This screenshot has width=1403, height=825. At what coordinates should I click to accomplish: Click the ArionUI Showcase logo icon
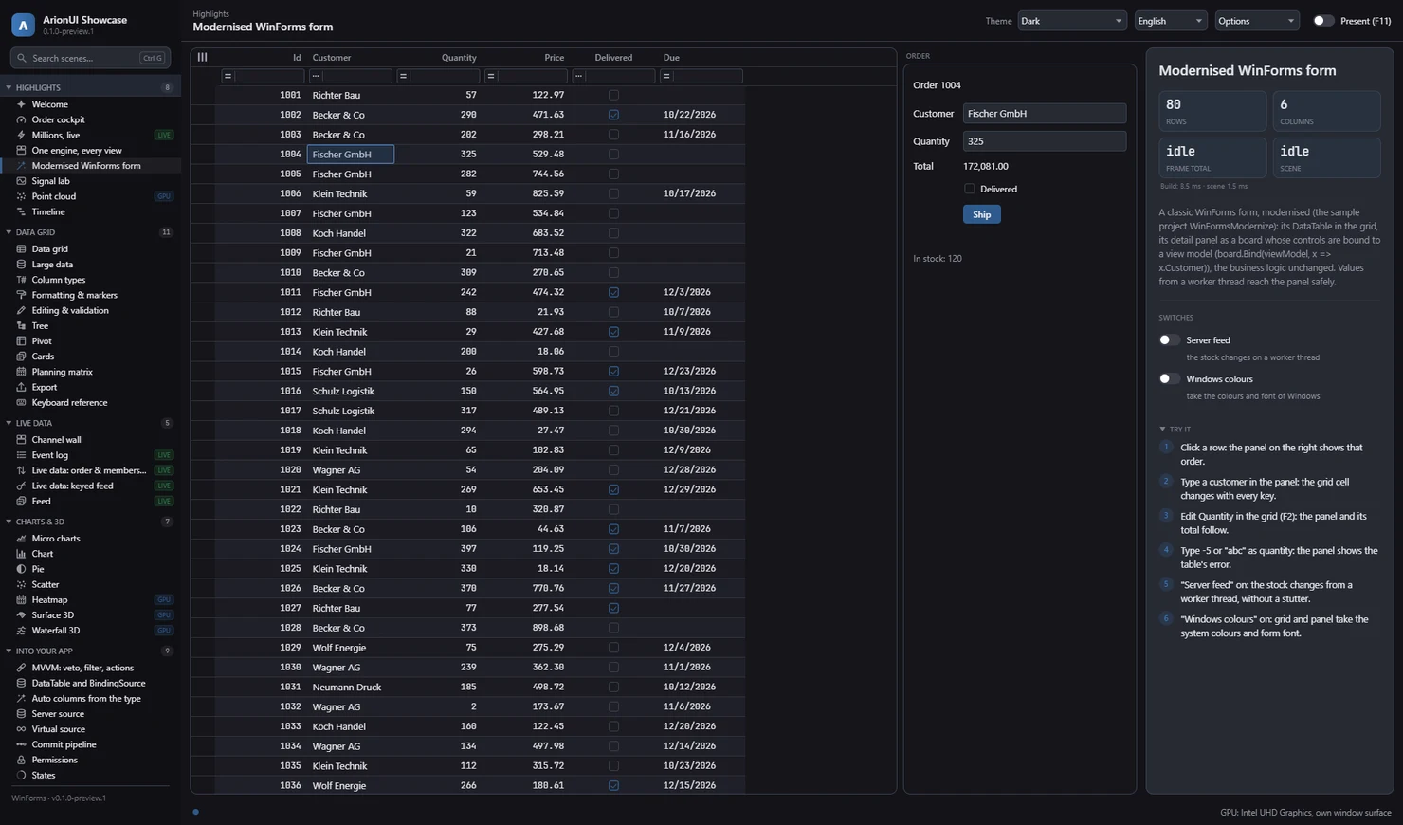tap(24, 25)
